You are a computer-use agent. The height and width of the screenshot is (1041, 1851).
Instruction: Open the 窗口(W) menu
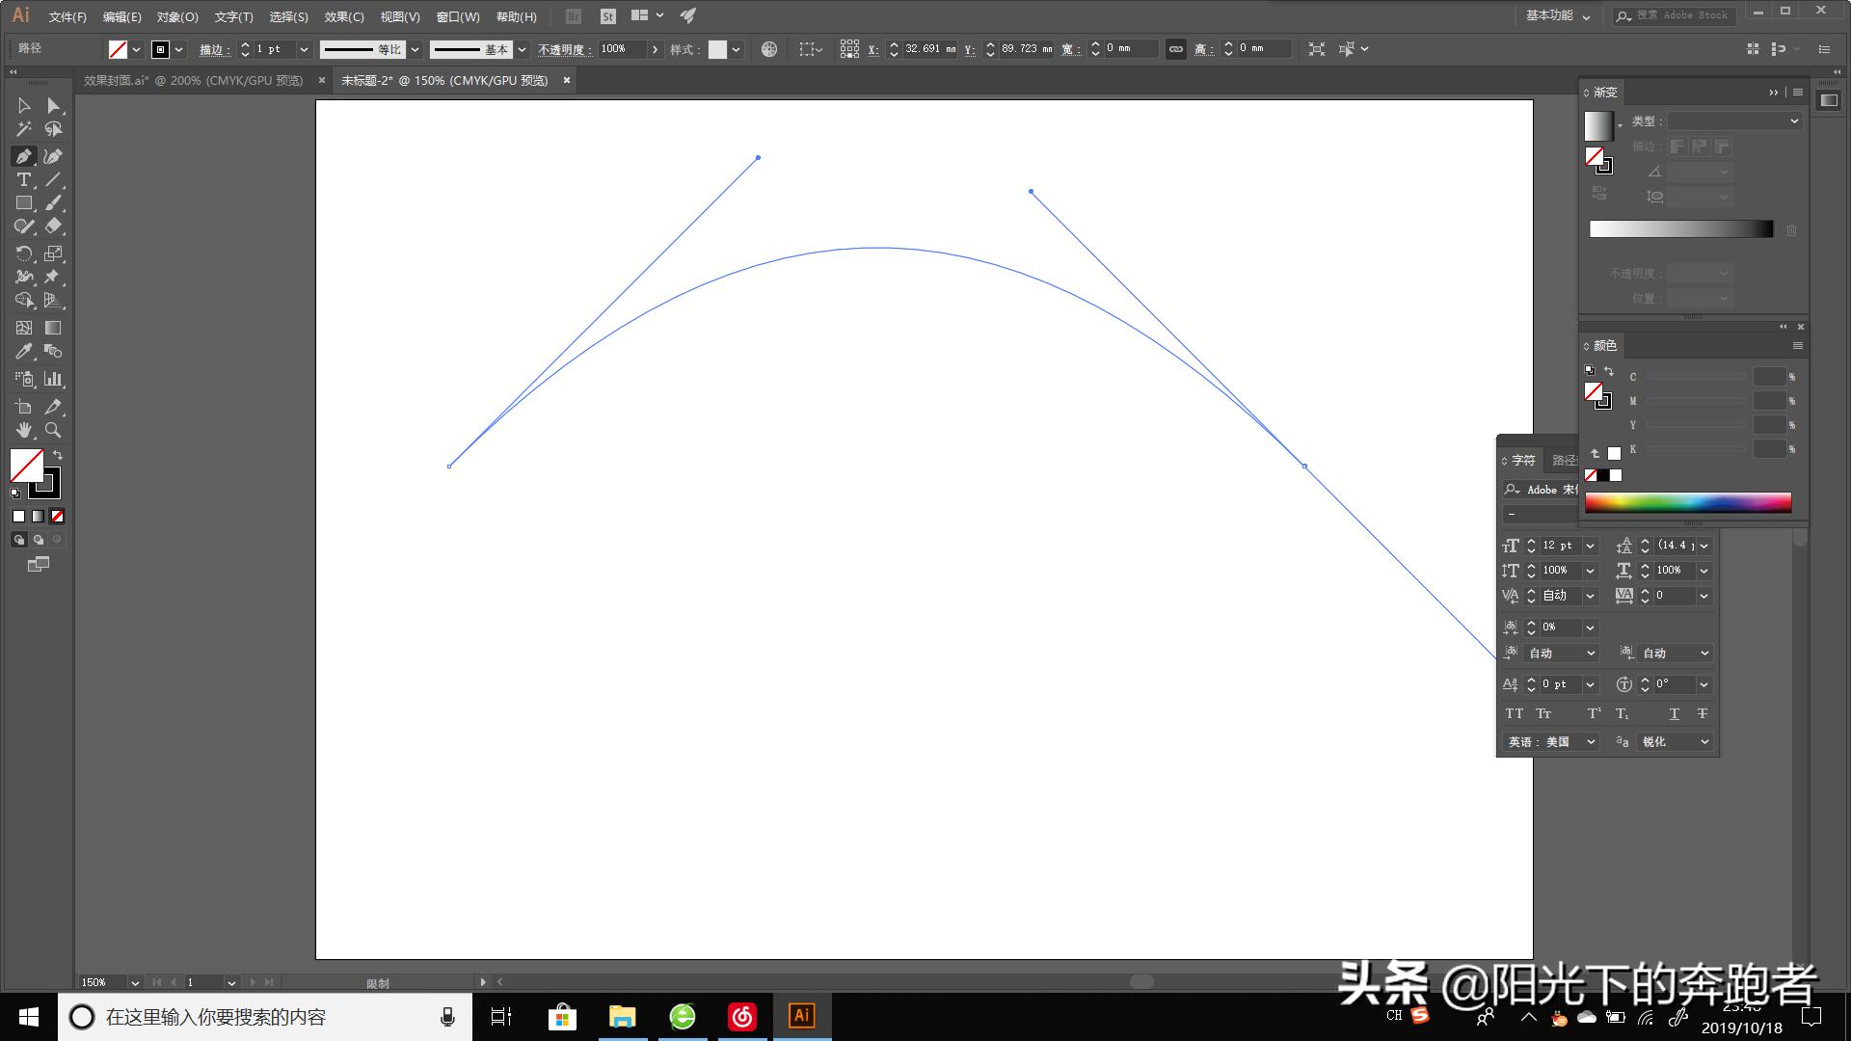point(458,16)
